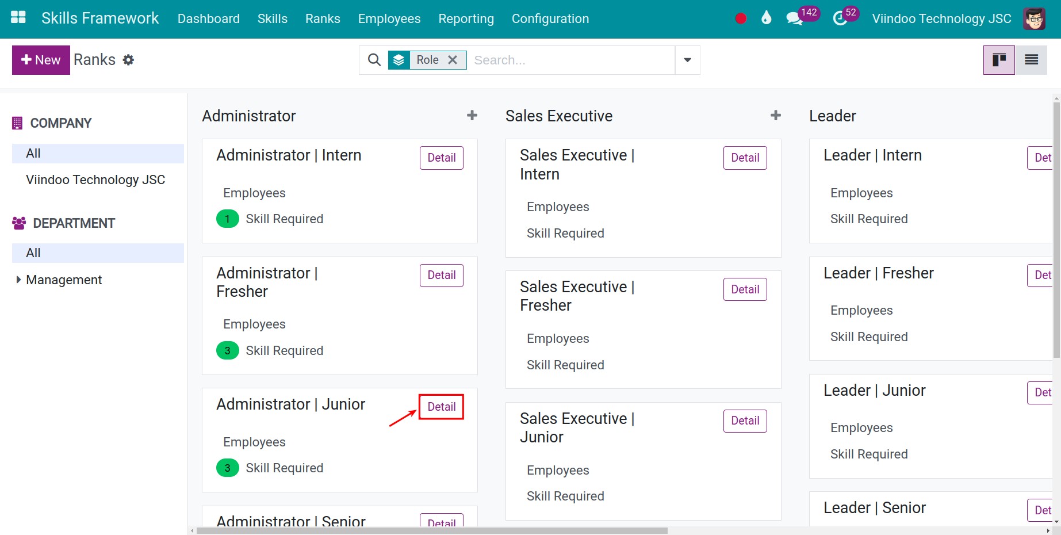Click Skill Required on Administrator Fresher card
This screenshot has width=1061, height=535.
[x=285, y=350]
